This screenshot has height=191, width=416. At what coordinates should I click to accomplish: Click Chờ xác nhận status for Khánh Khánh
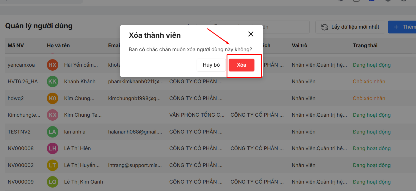[x=369, y=81]
